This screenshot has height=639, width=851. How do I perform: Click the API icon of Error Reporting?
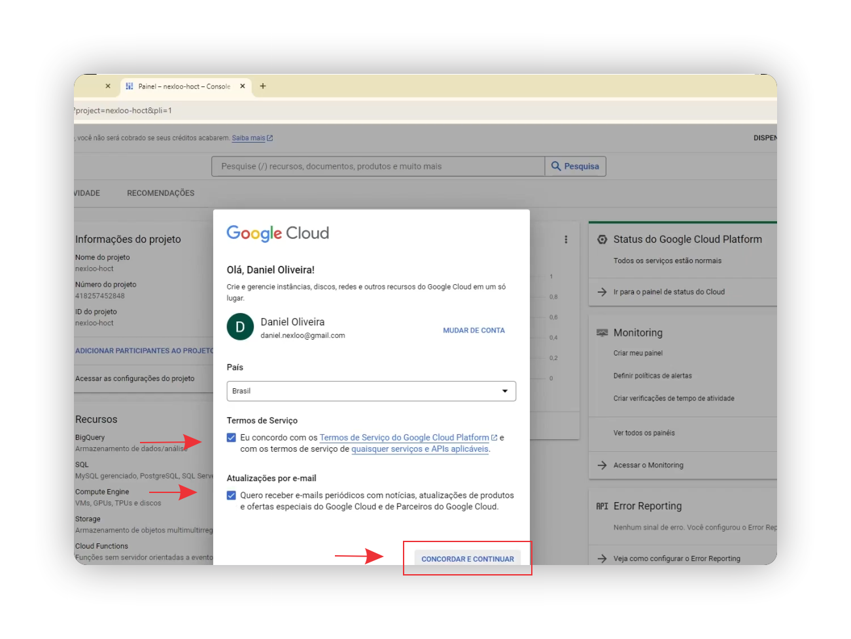tap(602, 506)
